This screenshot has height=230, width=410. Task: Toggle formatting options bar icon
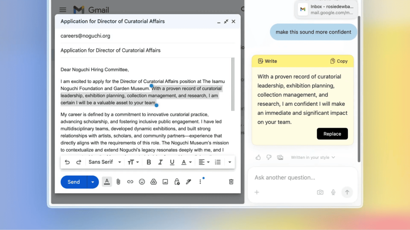[x=107, y=182]
